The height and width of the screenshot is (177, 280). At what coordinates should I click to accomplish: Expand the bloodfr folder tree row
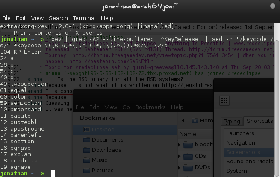click(x=179, y=145)
